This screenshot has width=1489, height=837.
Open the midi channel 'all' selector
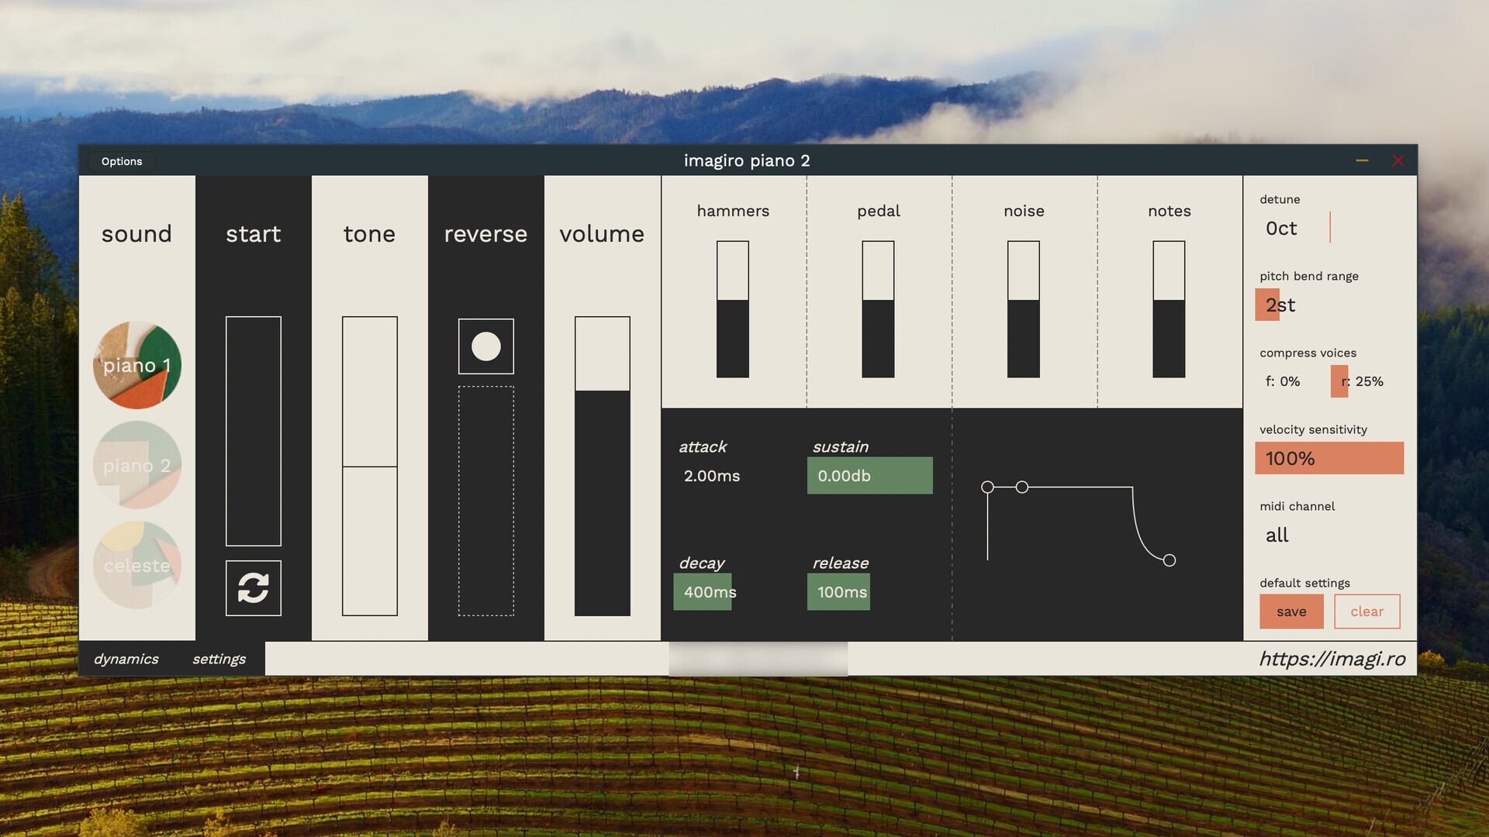1277,536
